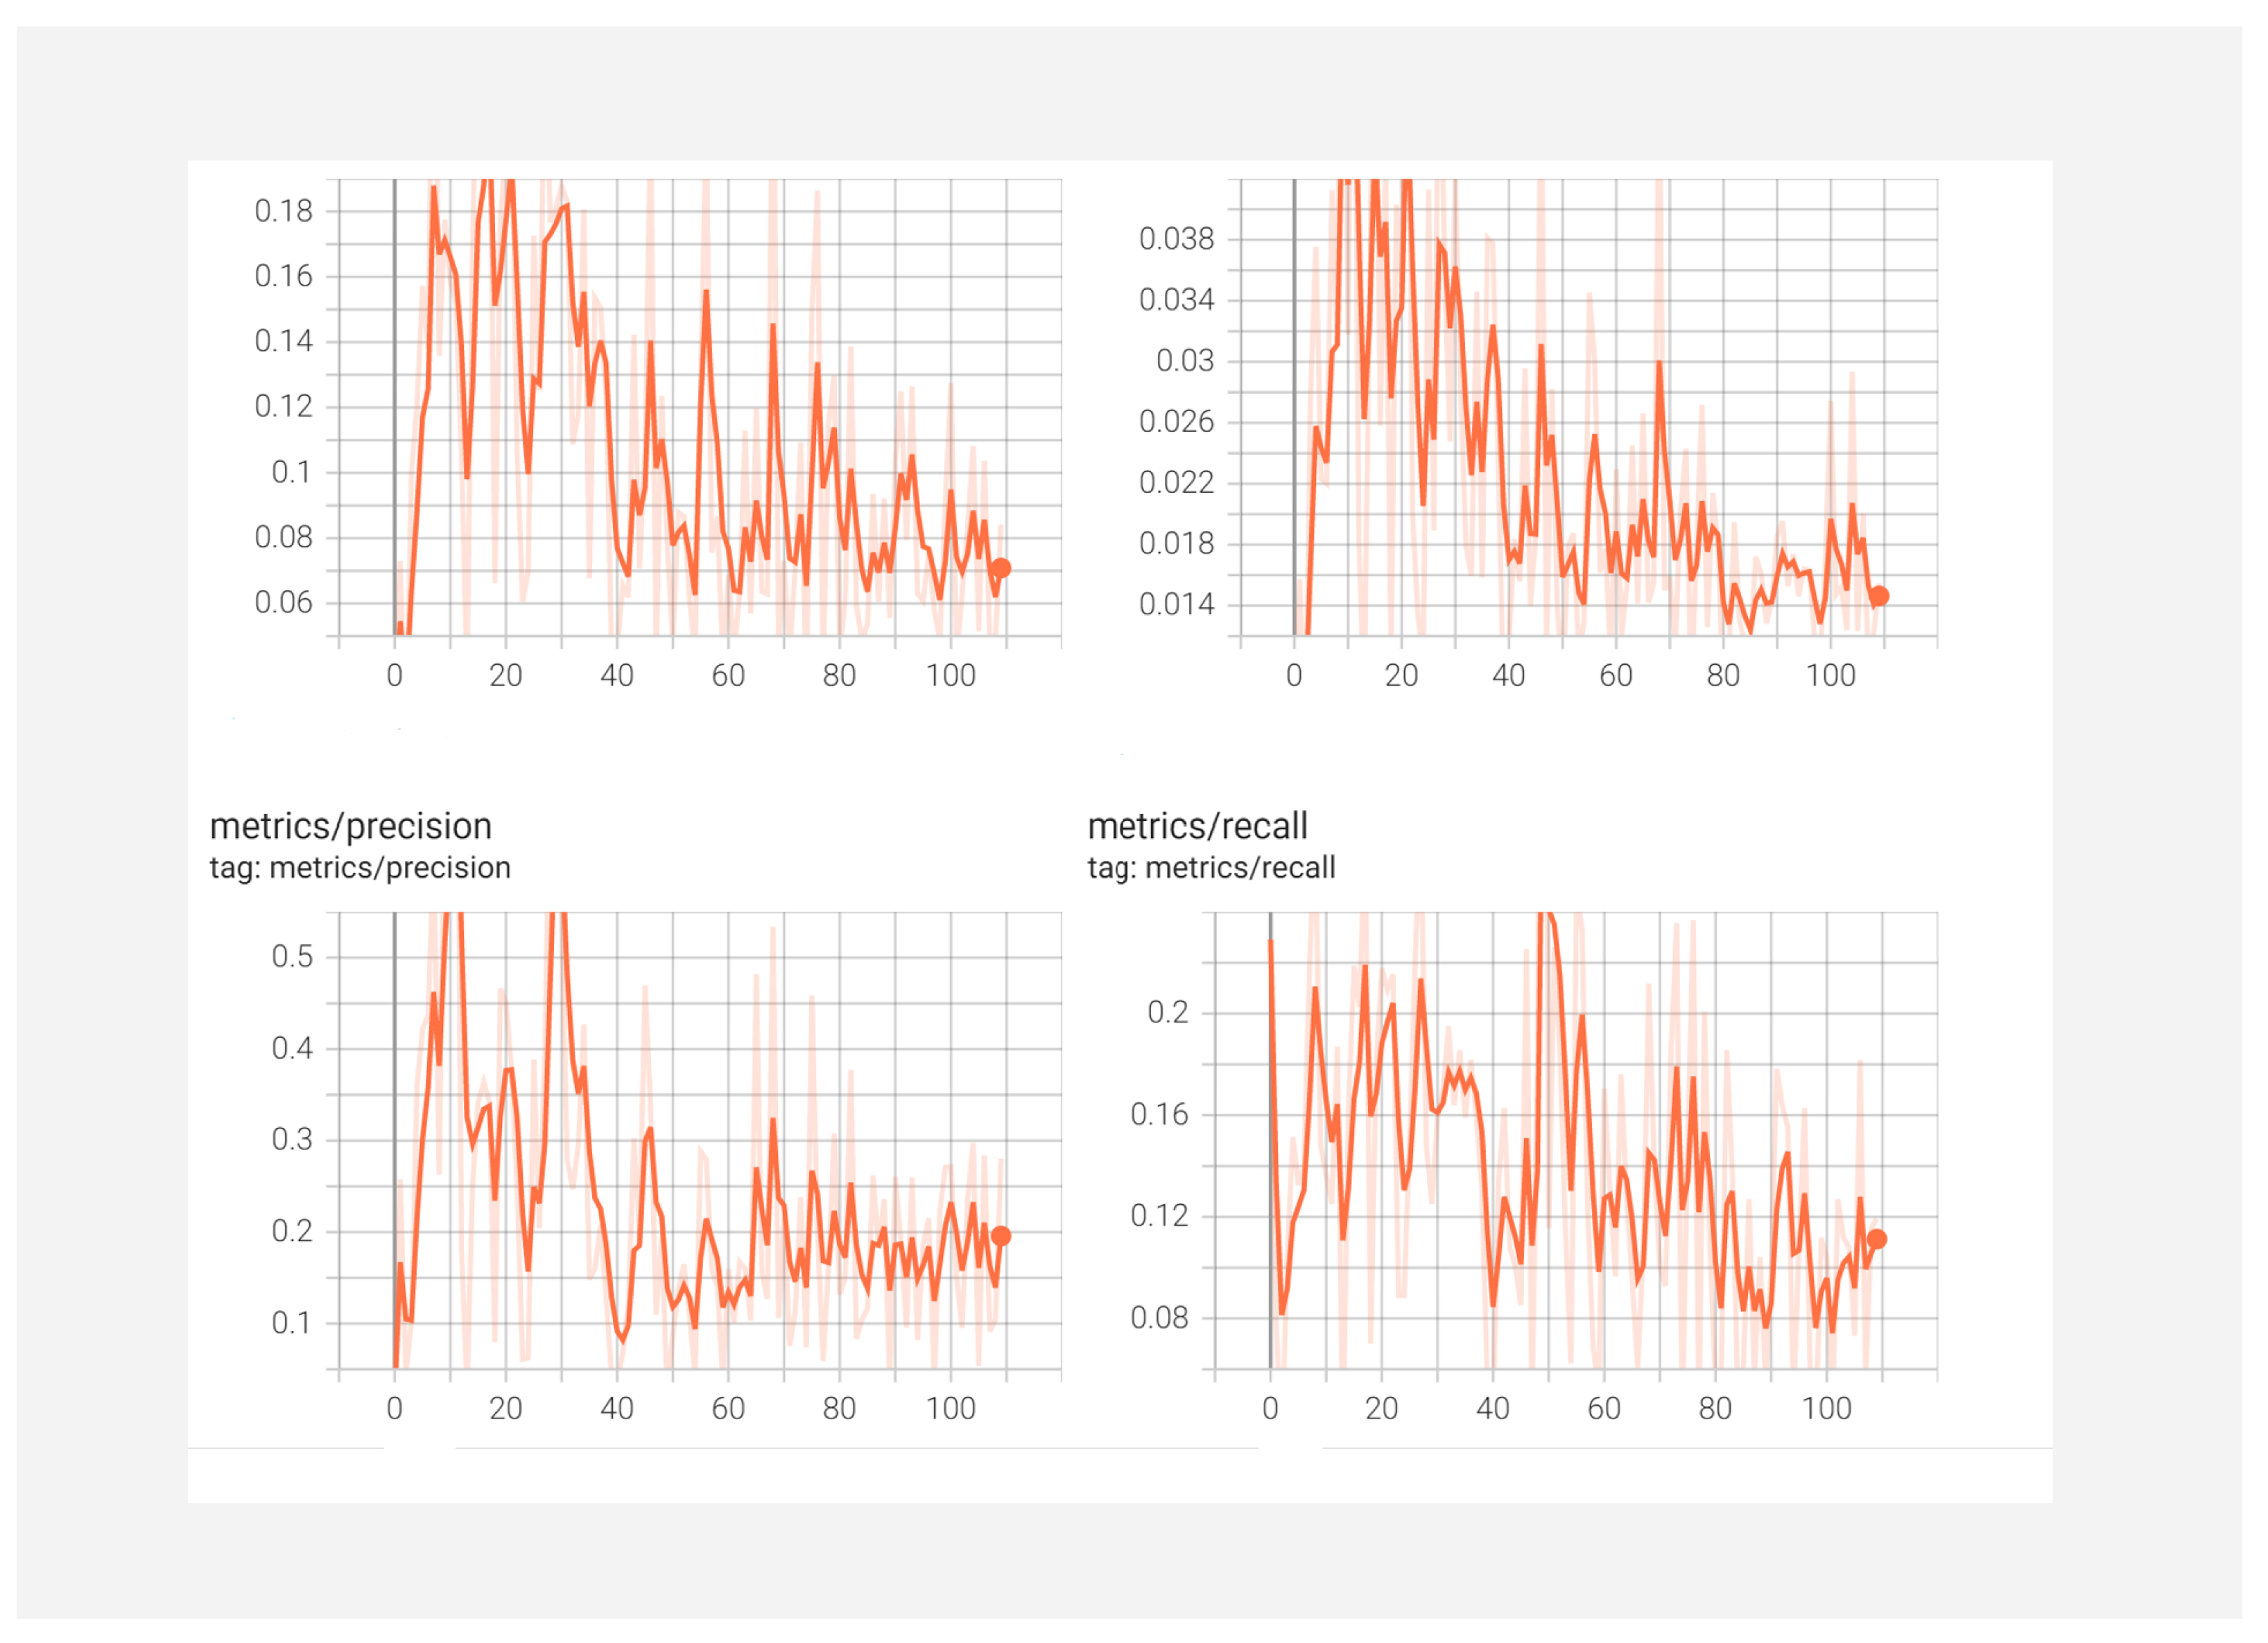Click the 0.014 y-axis label on top-right chart

tap(1176, 605)
